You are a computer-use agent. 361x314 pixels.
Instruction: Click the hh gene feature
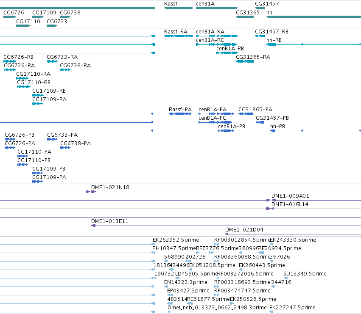(x=313, y=17)
